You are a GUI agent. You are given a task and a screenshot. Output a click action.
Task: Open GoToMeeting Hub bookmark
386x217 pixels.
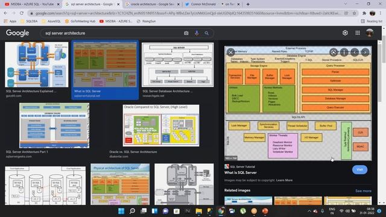coord(80,22)
